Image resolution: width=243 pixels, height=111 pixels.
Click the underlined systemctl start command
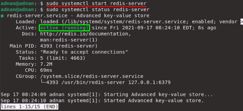pyautogui.click(x=96, y=3)
